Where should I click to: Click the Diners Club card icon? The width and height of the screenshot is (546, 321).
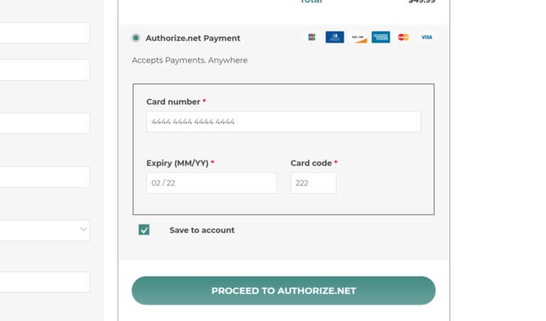click(x=334, y=37)
